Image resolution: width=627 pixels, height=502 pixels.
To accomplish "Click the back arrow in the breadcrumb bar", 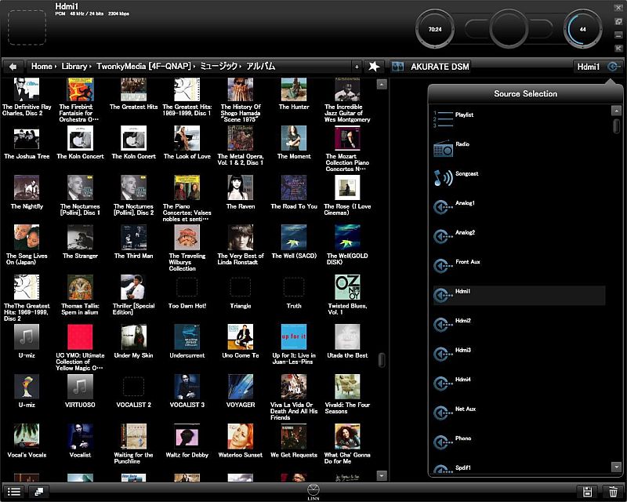I will coord(13,67).
